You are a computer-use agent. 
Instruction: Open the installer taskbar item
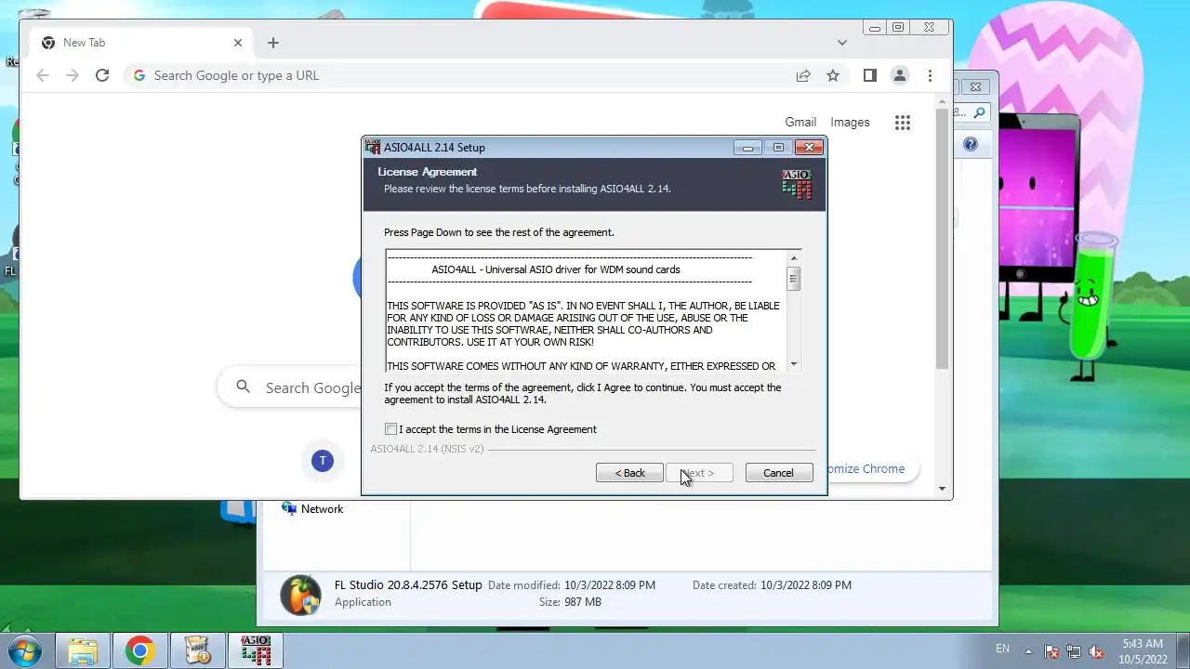click(198, 651)
